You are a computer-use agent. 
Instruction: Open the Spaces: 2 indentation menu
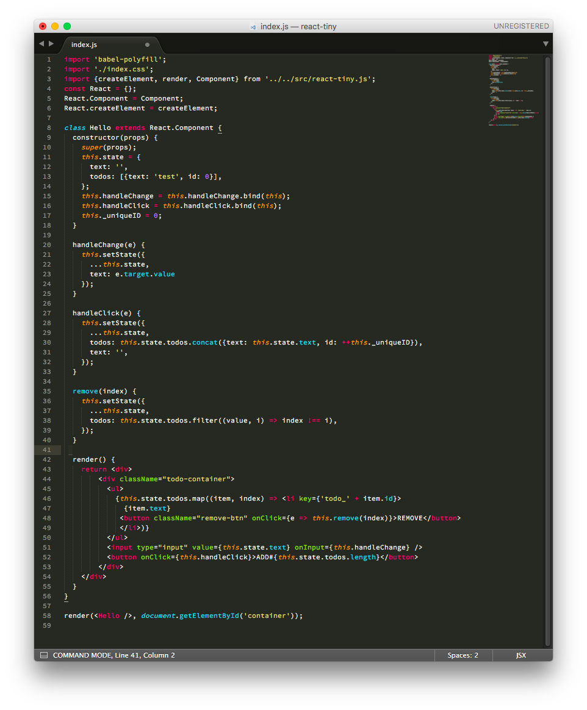(463, 655)
